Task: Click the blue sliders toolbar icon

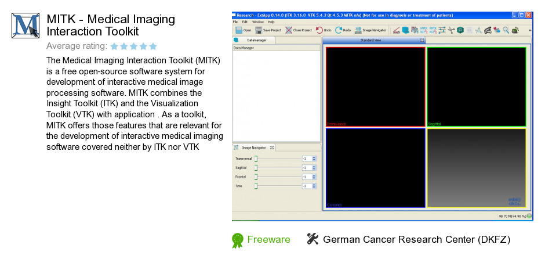Action: coord(442,30)
